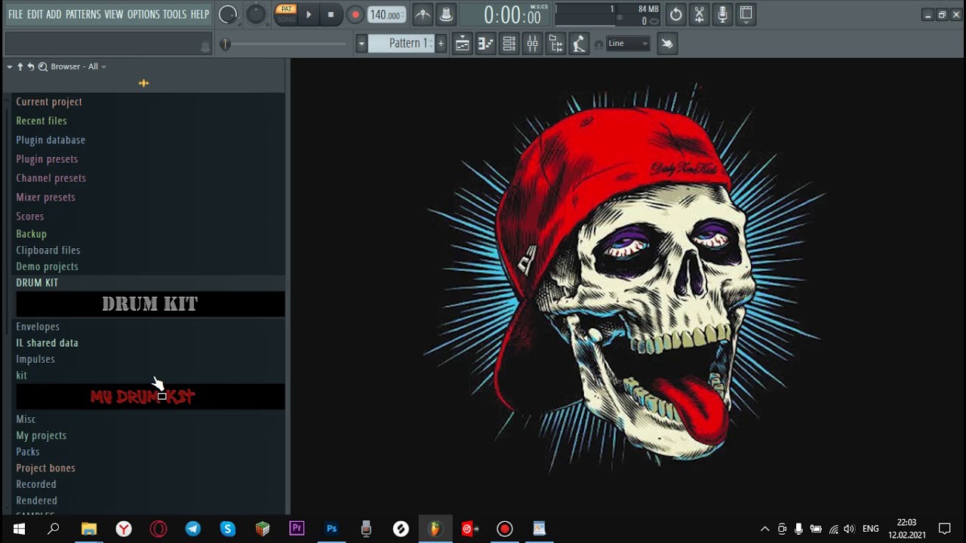Select the My projects folder
Image resolution: width=966 pixels, height=543 pixels.
(42, 436)
